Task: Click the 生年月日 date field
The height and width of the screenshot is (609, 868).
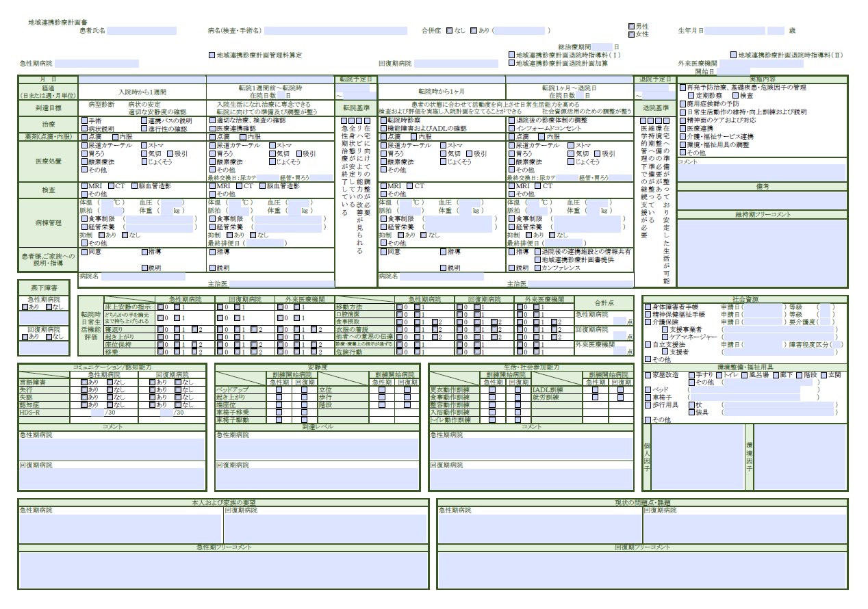Action: (735, 31)
